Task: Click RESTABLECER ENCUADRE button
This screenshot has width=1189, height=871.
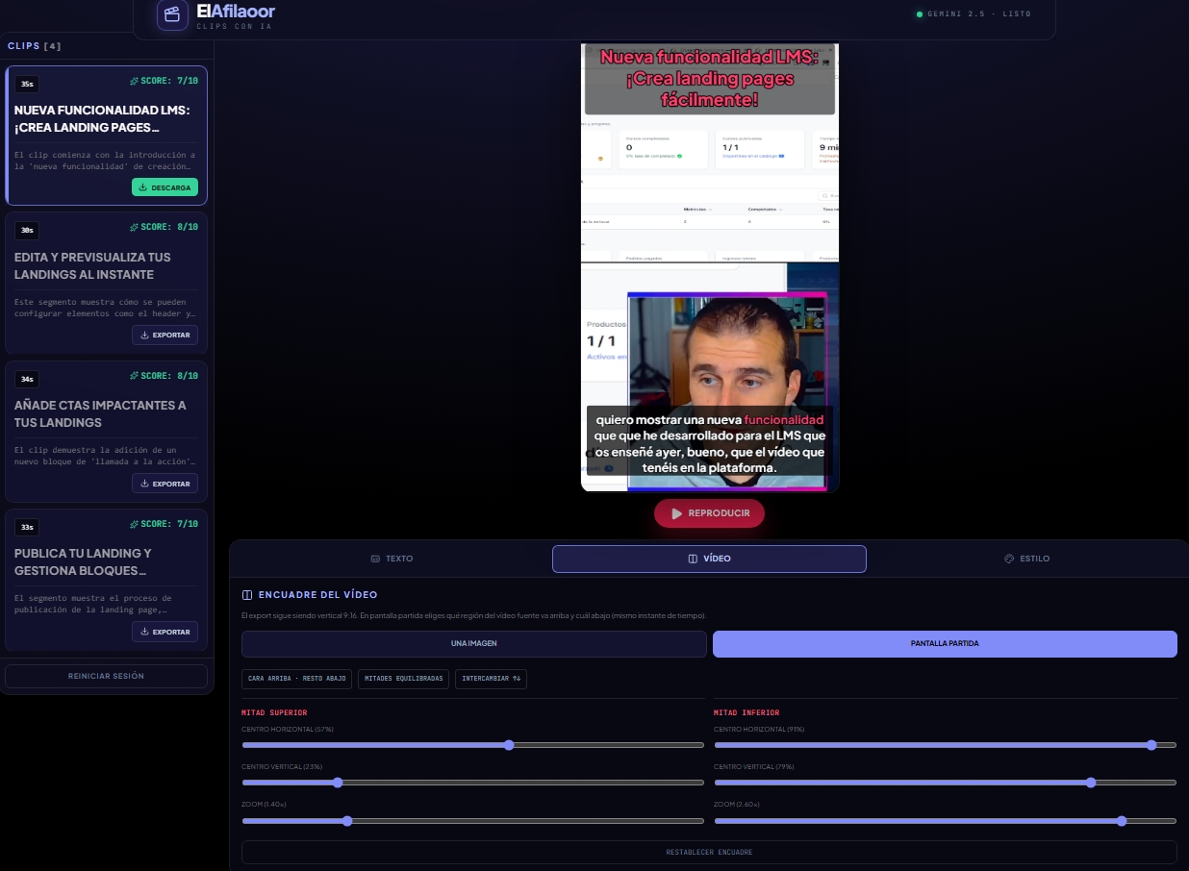Action: point(709,853)
